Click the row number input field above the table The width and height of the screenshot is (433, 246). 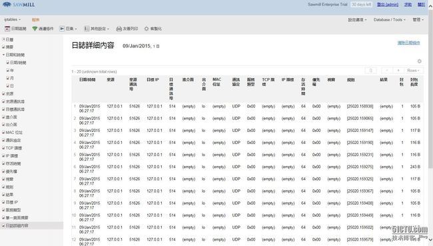(x=370, y=71)
